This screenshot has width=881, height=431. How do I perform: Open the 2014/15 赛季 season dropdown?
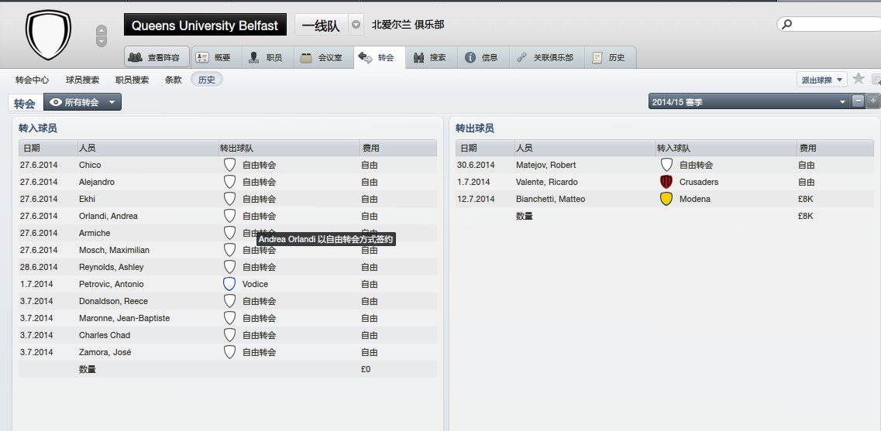(x=749, y=102)
